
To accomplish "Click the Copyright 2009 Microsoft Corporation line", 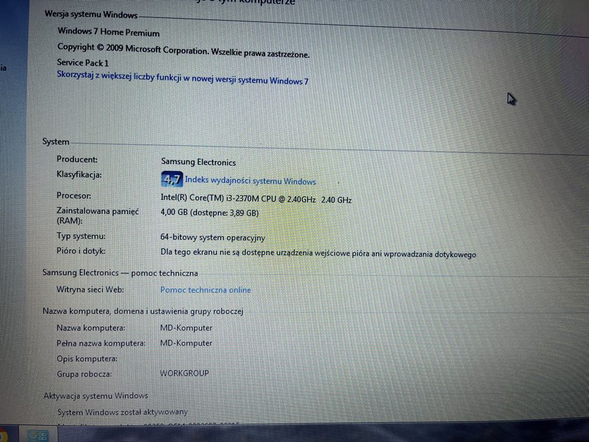I will [183, 51].
